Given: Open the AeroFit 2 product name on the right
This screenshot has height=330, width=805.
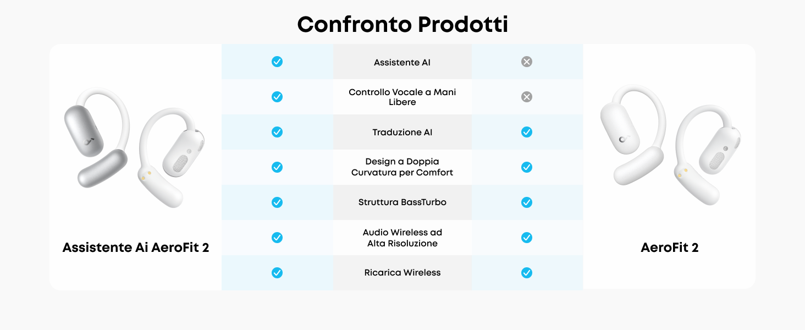Looking at the screenshot, I should [669, 248].
